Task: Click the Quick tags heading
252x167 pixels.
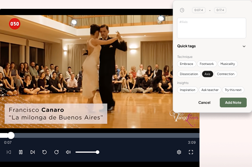Action: pos(186,46)
